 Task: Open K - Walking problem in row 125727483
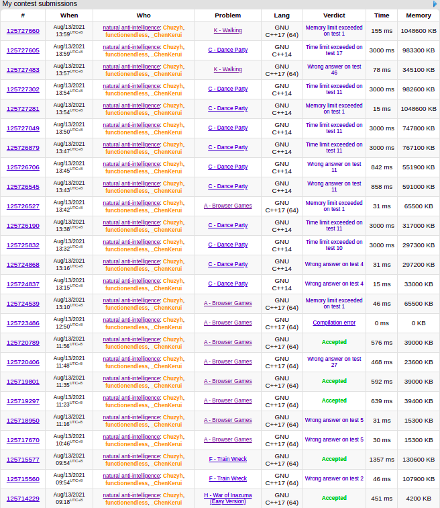(227, 70)
